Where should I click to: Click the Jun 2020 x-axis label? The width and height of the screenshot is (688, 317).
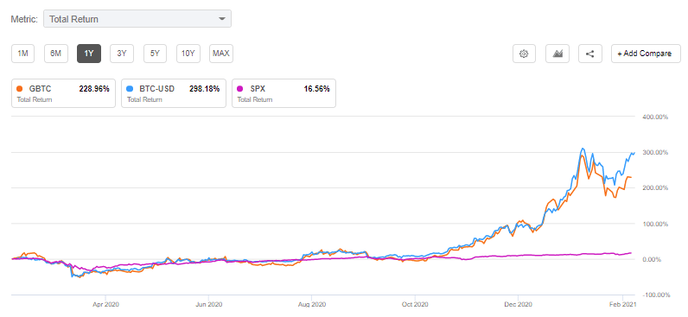point(208,304)
